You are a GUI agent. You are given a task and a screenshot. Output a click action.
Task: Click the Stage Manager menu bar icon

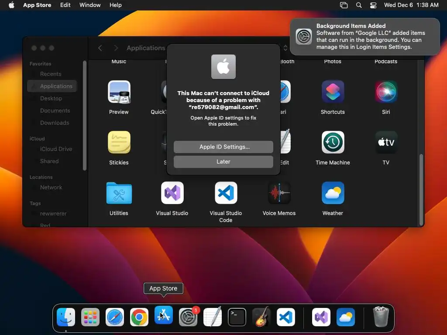click(x=344, y=5)
